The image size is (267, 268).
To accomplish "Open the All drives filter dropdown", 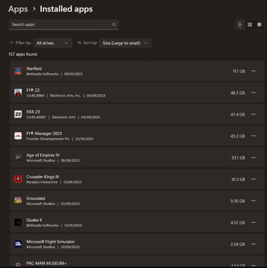I will point(52,43).
